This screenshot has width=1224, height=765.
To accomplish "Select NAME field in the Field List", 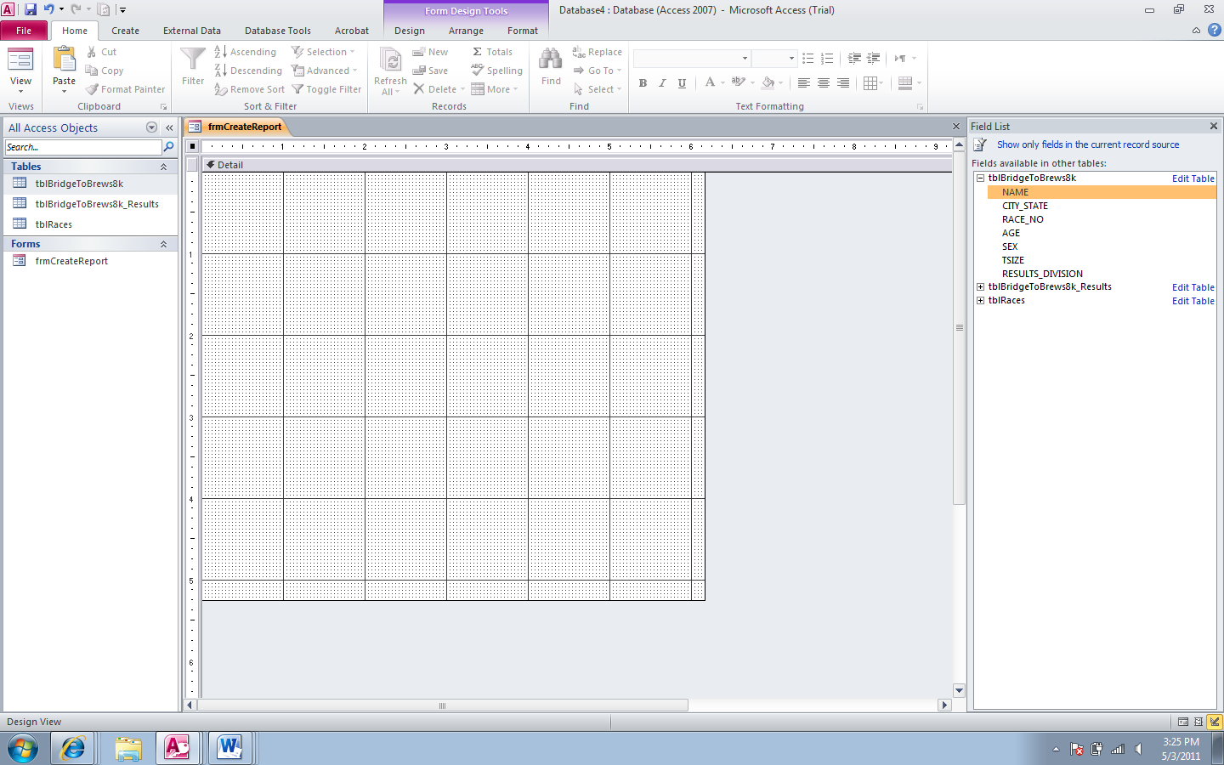I will pos(1015,192).
